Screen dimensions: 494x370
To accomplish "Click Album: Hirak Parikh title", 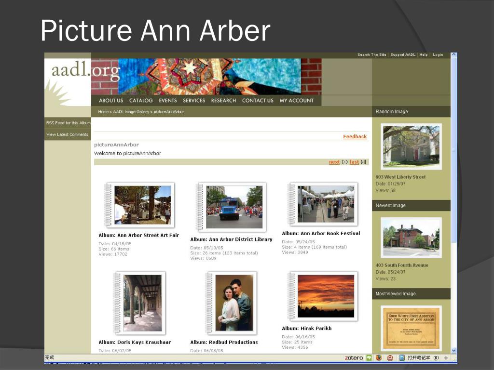I will tap(306, 329).
